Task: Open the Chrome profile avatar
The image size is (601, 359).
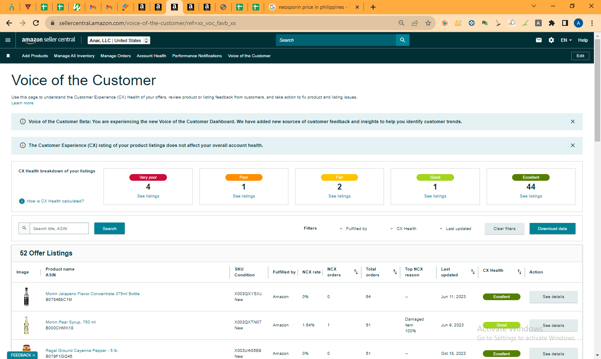Action: 578,23
